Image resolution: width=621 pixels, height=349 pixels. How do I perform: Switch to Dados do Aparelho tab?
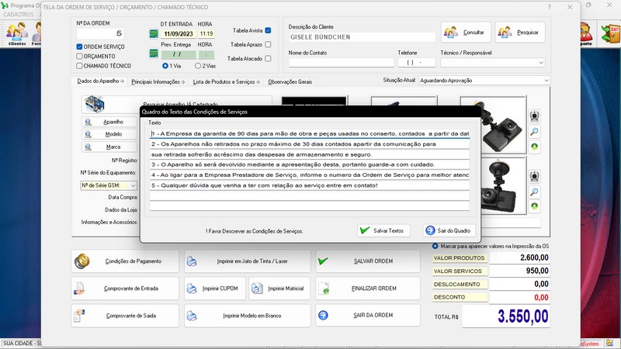tap(100, 81)
